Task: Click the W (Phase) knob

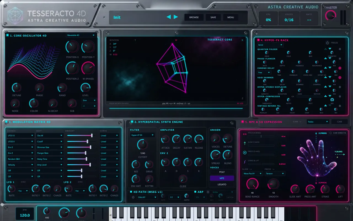Action: pos(88,69)
